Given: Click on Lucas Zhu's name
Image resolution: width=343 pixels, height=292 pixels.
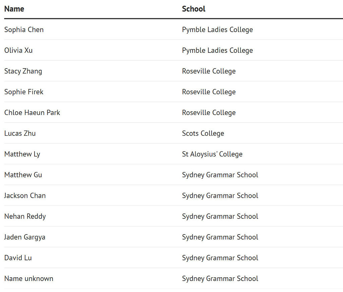Looking at the screenshot, I should (20, 133).
